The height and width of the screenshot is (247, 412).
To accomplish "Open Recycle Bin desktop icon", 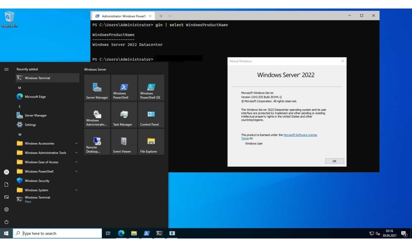I will tap(10, 19).
